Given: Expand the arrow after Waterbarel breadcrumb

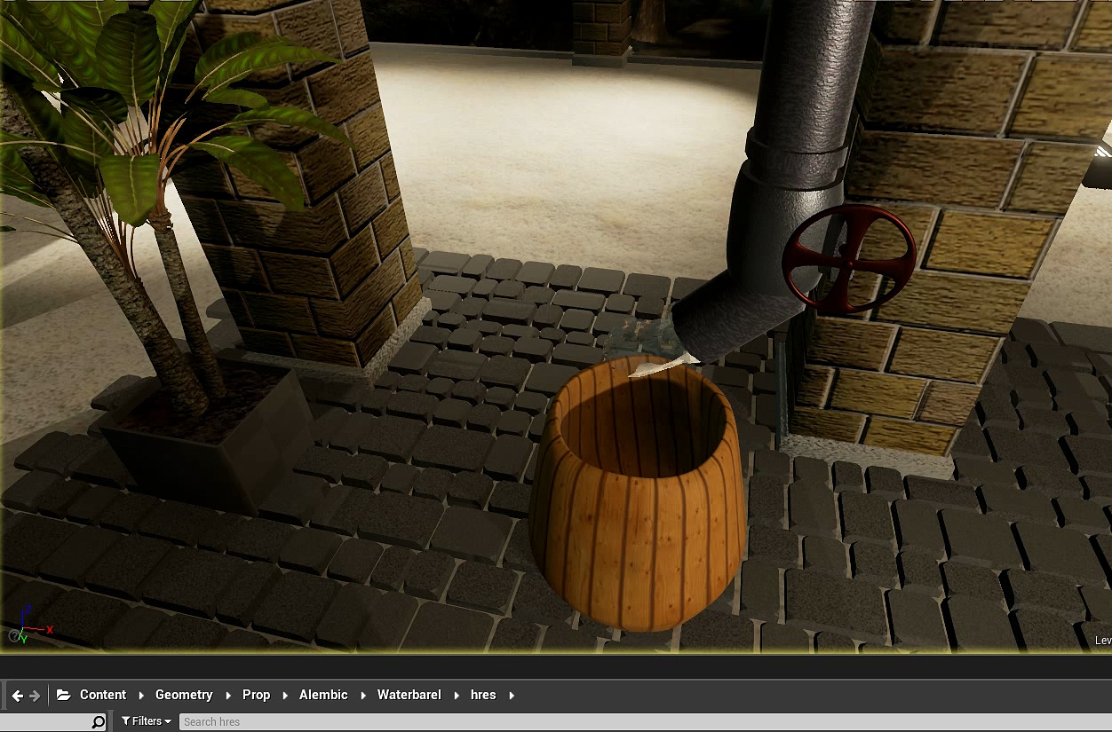Looking at the screenshot, I should 457,696.
